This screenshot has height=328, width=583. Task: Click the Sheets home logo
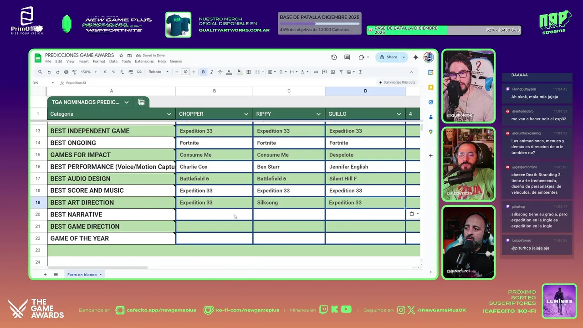click(x=38, y=58)
